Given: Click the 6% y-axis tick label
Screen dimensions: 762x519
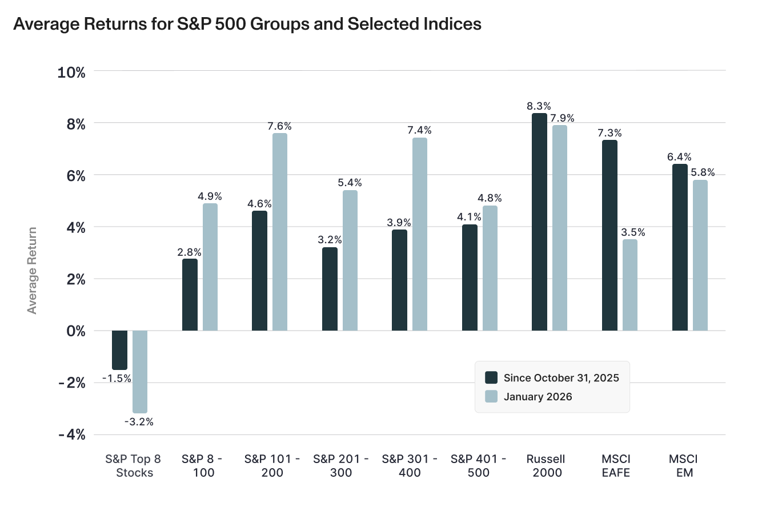Looking at the screenshot, I should click(75, 176).
